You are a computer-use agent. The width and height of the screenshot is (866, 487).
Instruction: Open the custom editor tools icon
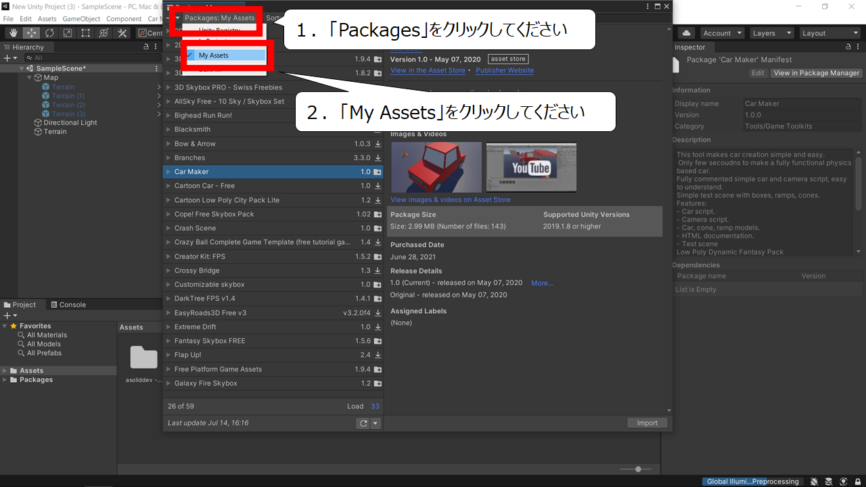pos(122,33)
